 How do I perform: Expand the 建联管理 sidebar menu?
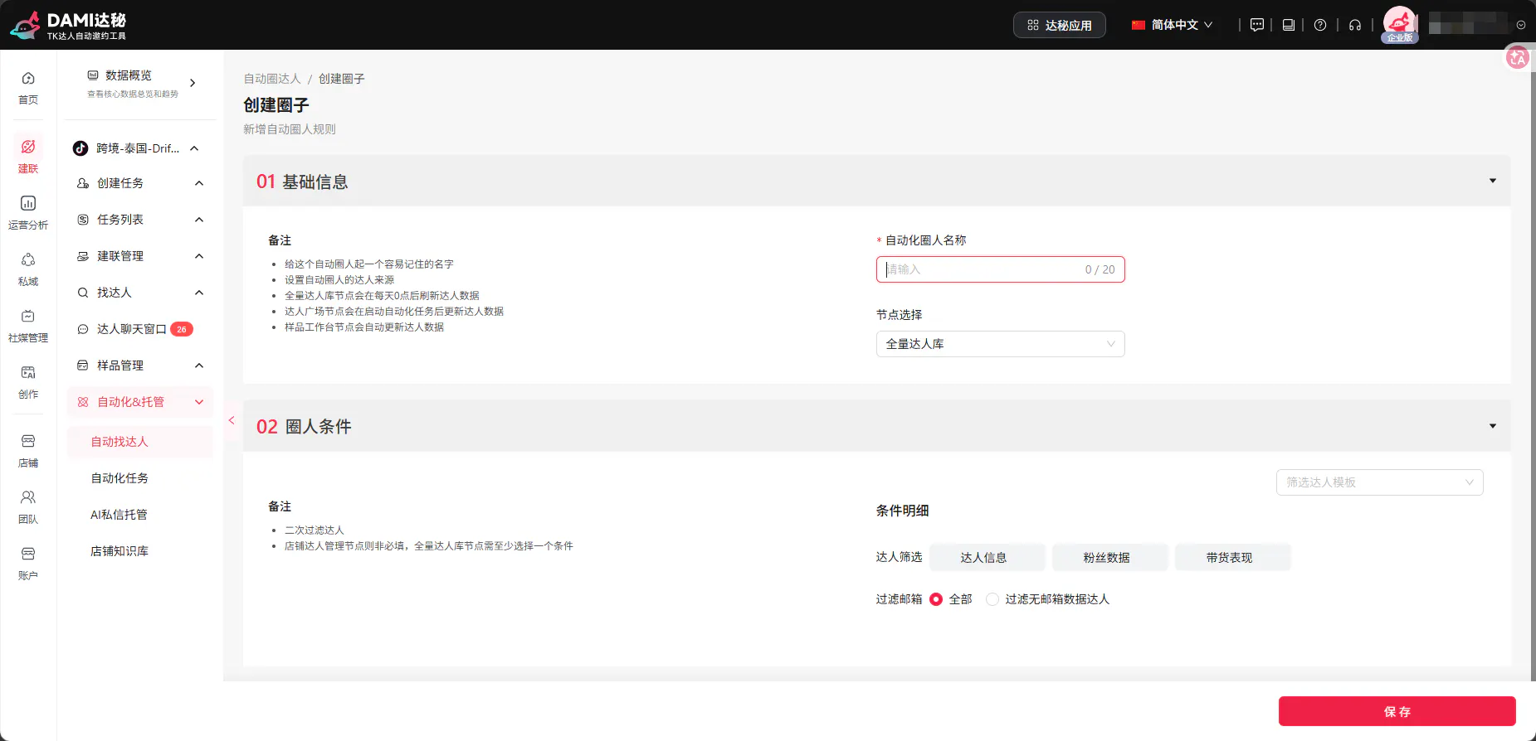140,256
